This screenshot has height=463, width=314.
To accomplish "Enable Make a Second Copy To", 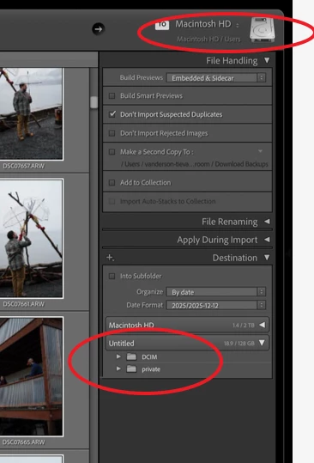I will pos(112,152).
